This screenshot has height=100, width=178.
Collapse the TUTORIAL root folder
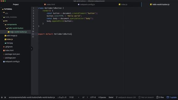point(8,9)
